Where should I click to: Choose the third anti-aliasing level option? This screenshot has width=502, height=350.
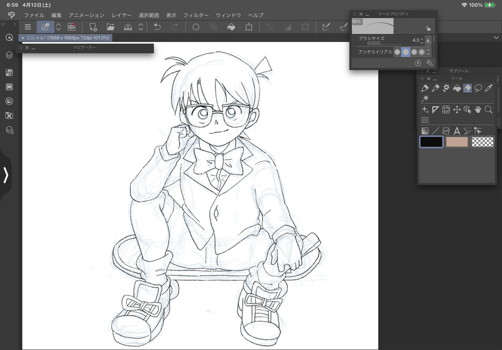click(x=414, y=52)
